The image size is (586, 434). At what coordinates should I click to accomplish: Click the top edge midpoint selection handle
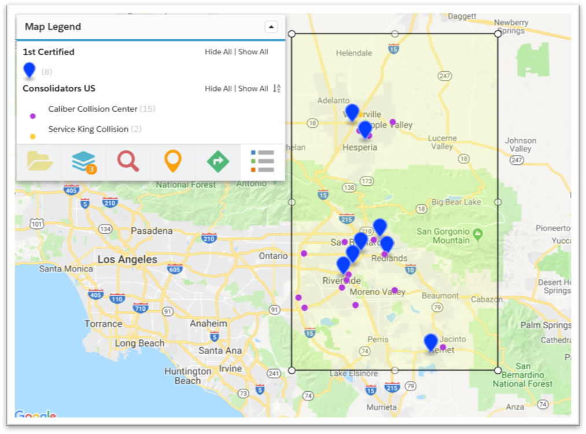click(395, 34)
